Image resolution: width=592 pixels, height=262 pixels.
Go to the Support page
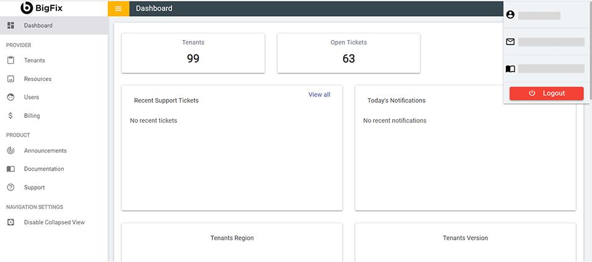[x=54, y=187]
